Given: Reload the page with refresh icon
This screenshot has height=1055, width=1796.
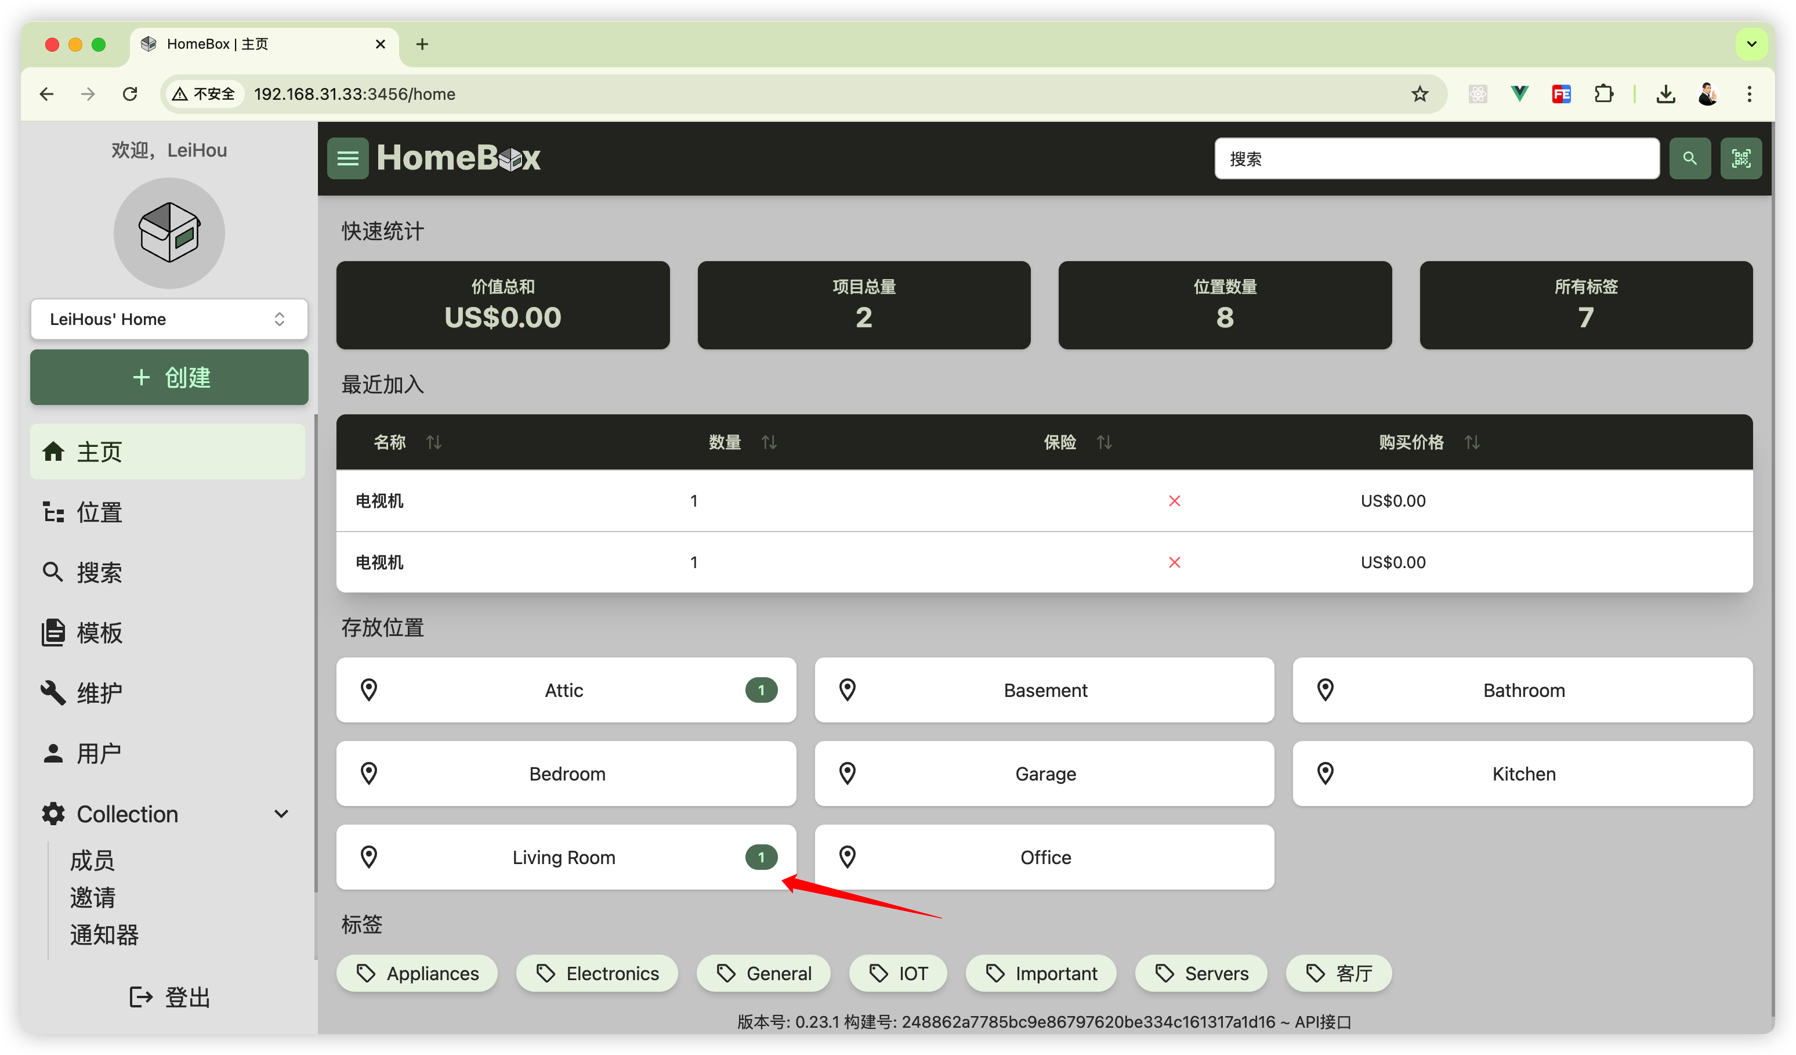Looking at the screenshot, I should pos(130,93).
